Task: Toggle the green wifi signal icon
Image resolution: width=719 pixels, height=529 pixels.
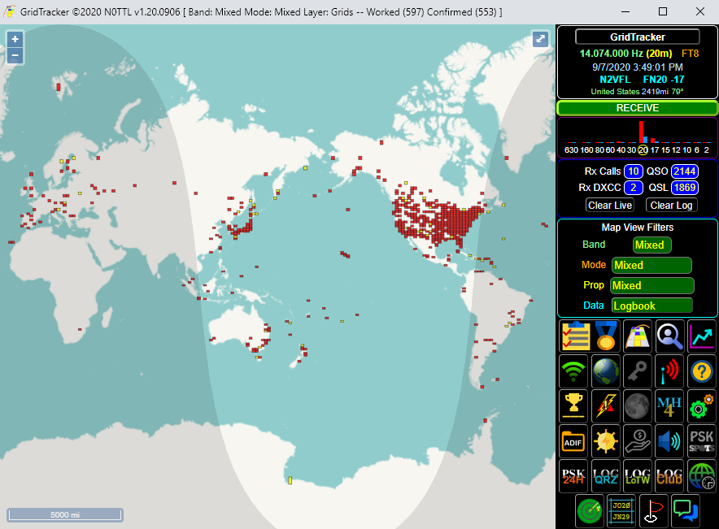Action: 575,371
